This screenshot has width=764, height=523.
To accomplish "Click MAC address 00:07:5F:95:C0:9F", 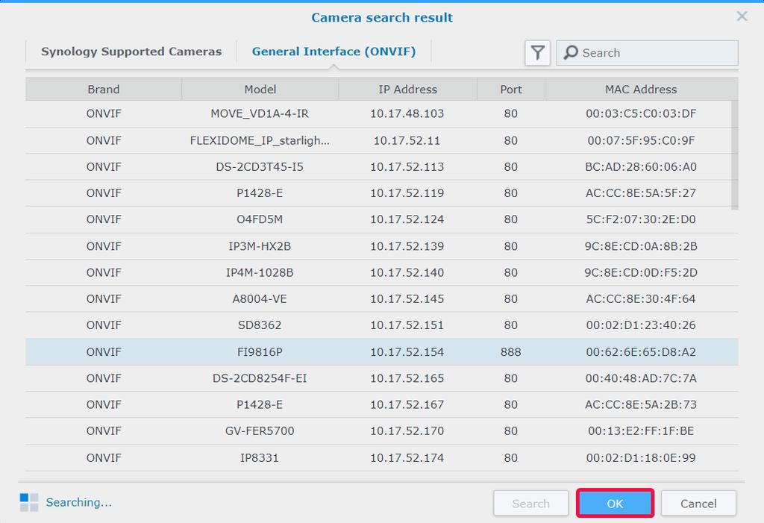I will click(x=641, y=141).
